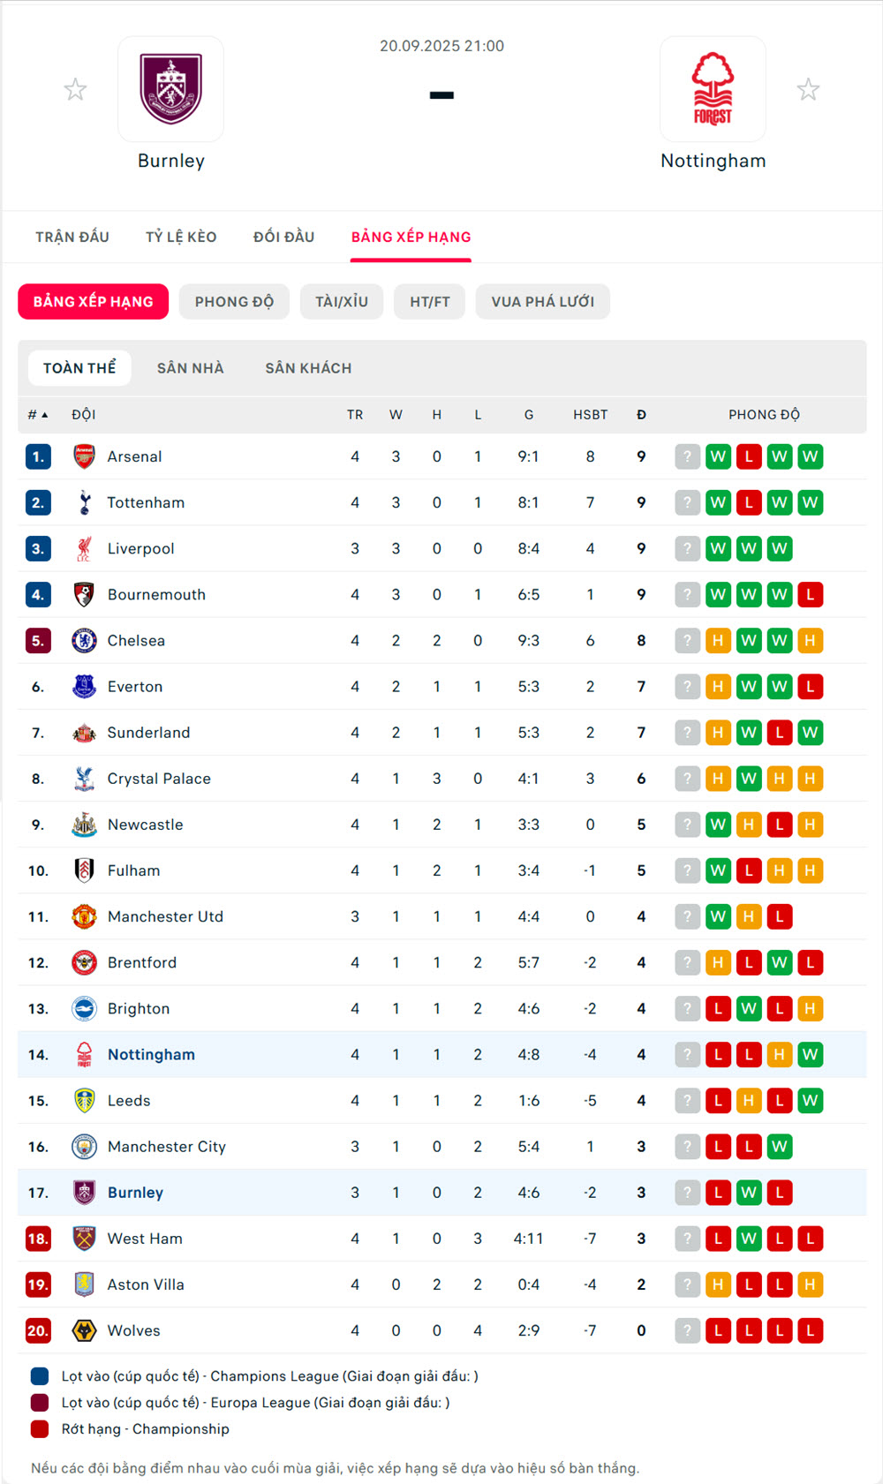Click the Liverpool team logo
This screenshot has width=883, height=1484.
pos(84,548)
